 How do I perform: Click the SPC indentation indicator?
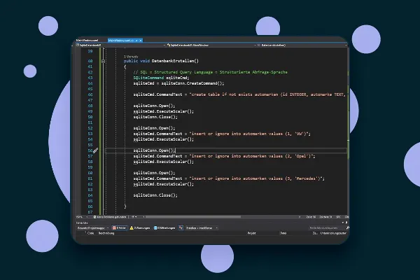338,217
